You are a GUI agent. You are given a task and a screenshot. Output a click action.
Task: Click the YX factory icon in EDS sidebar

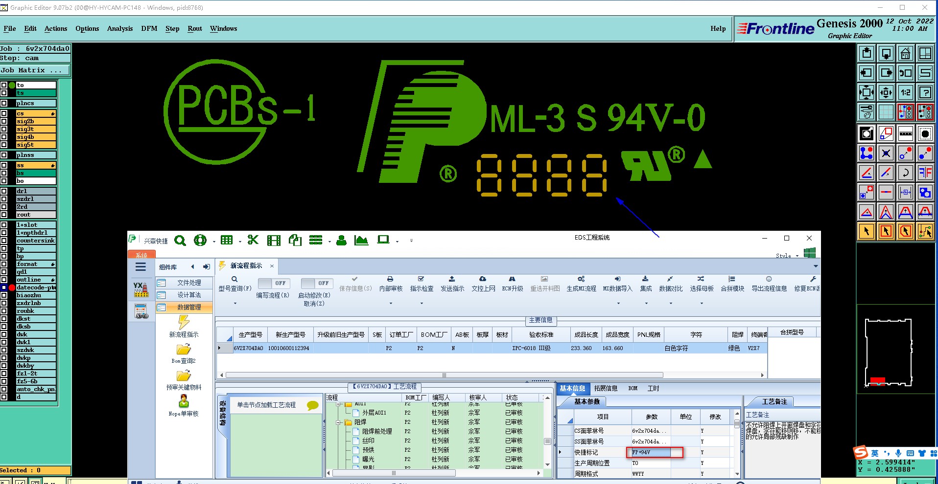tap(141, 289)
